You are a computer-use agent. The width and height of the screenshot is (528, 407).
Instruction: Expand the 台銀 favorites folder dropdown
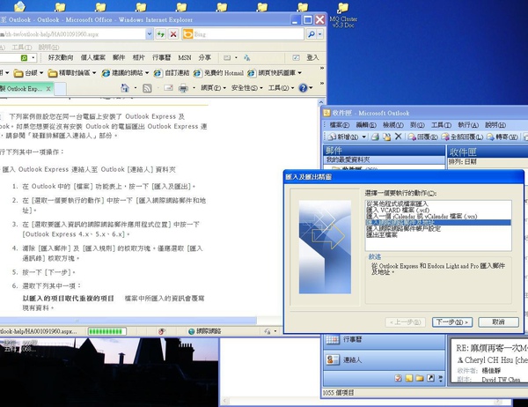pos(41,73)
